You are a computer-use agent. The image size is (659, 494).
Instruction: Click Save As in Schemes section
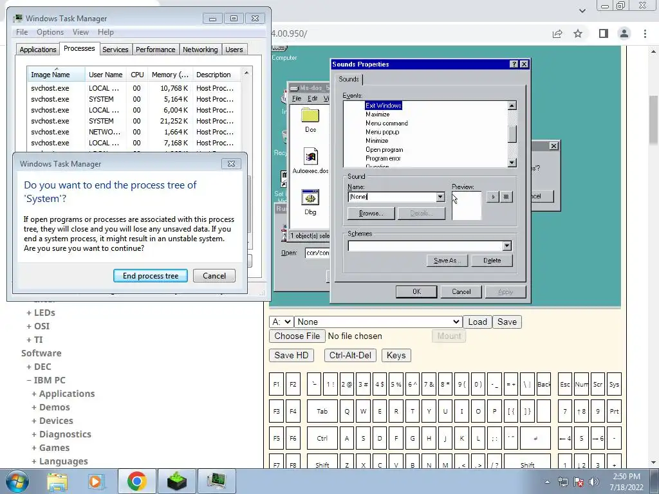[448, 261]
